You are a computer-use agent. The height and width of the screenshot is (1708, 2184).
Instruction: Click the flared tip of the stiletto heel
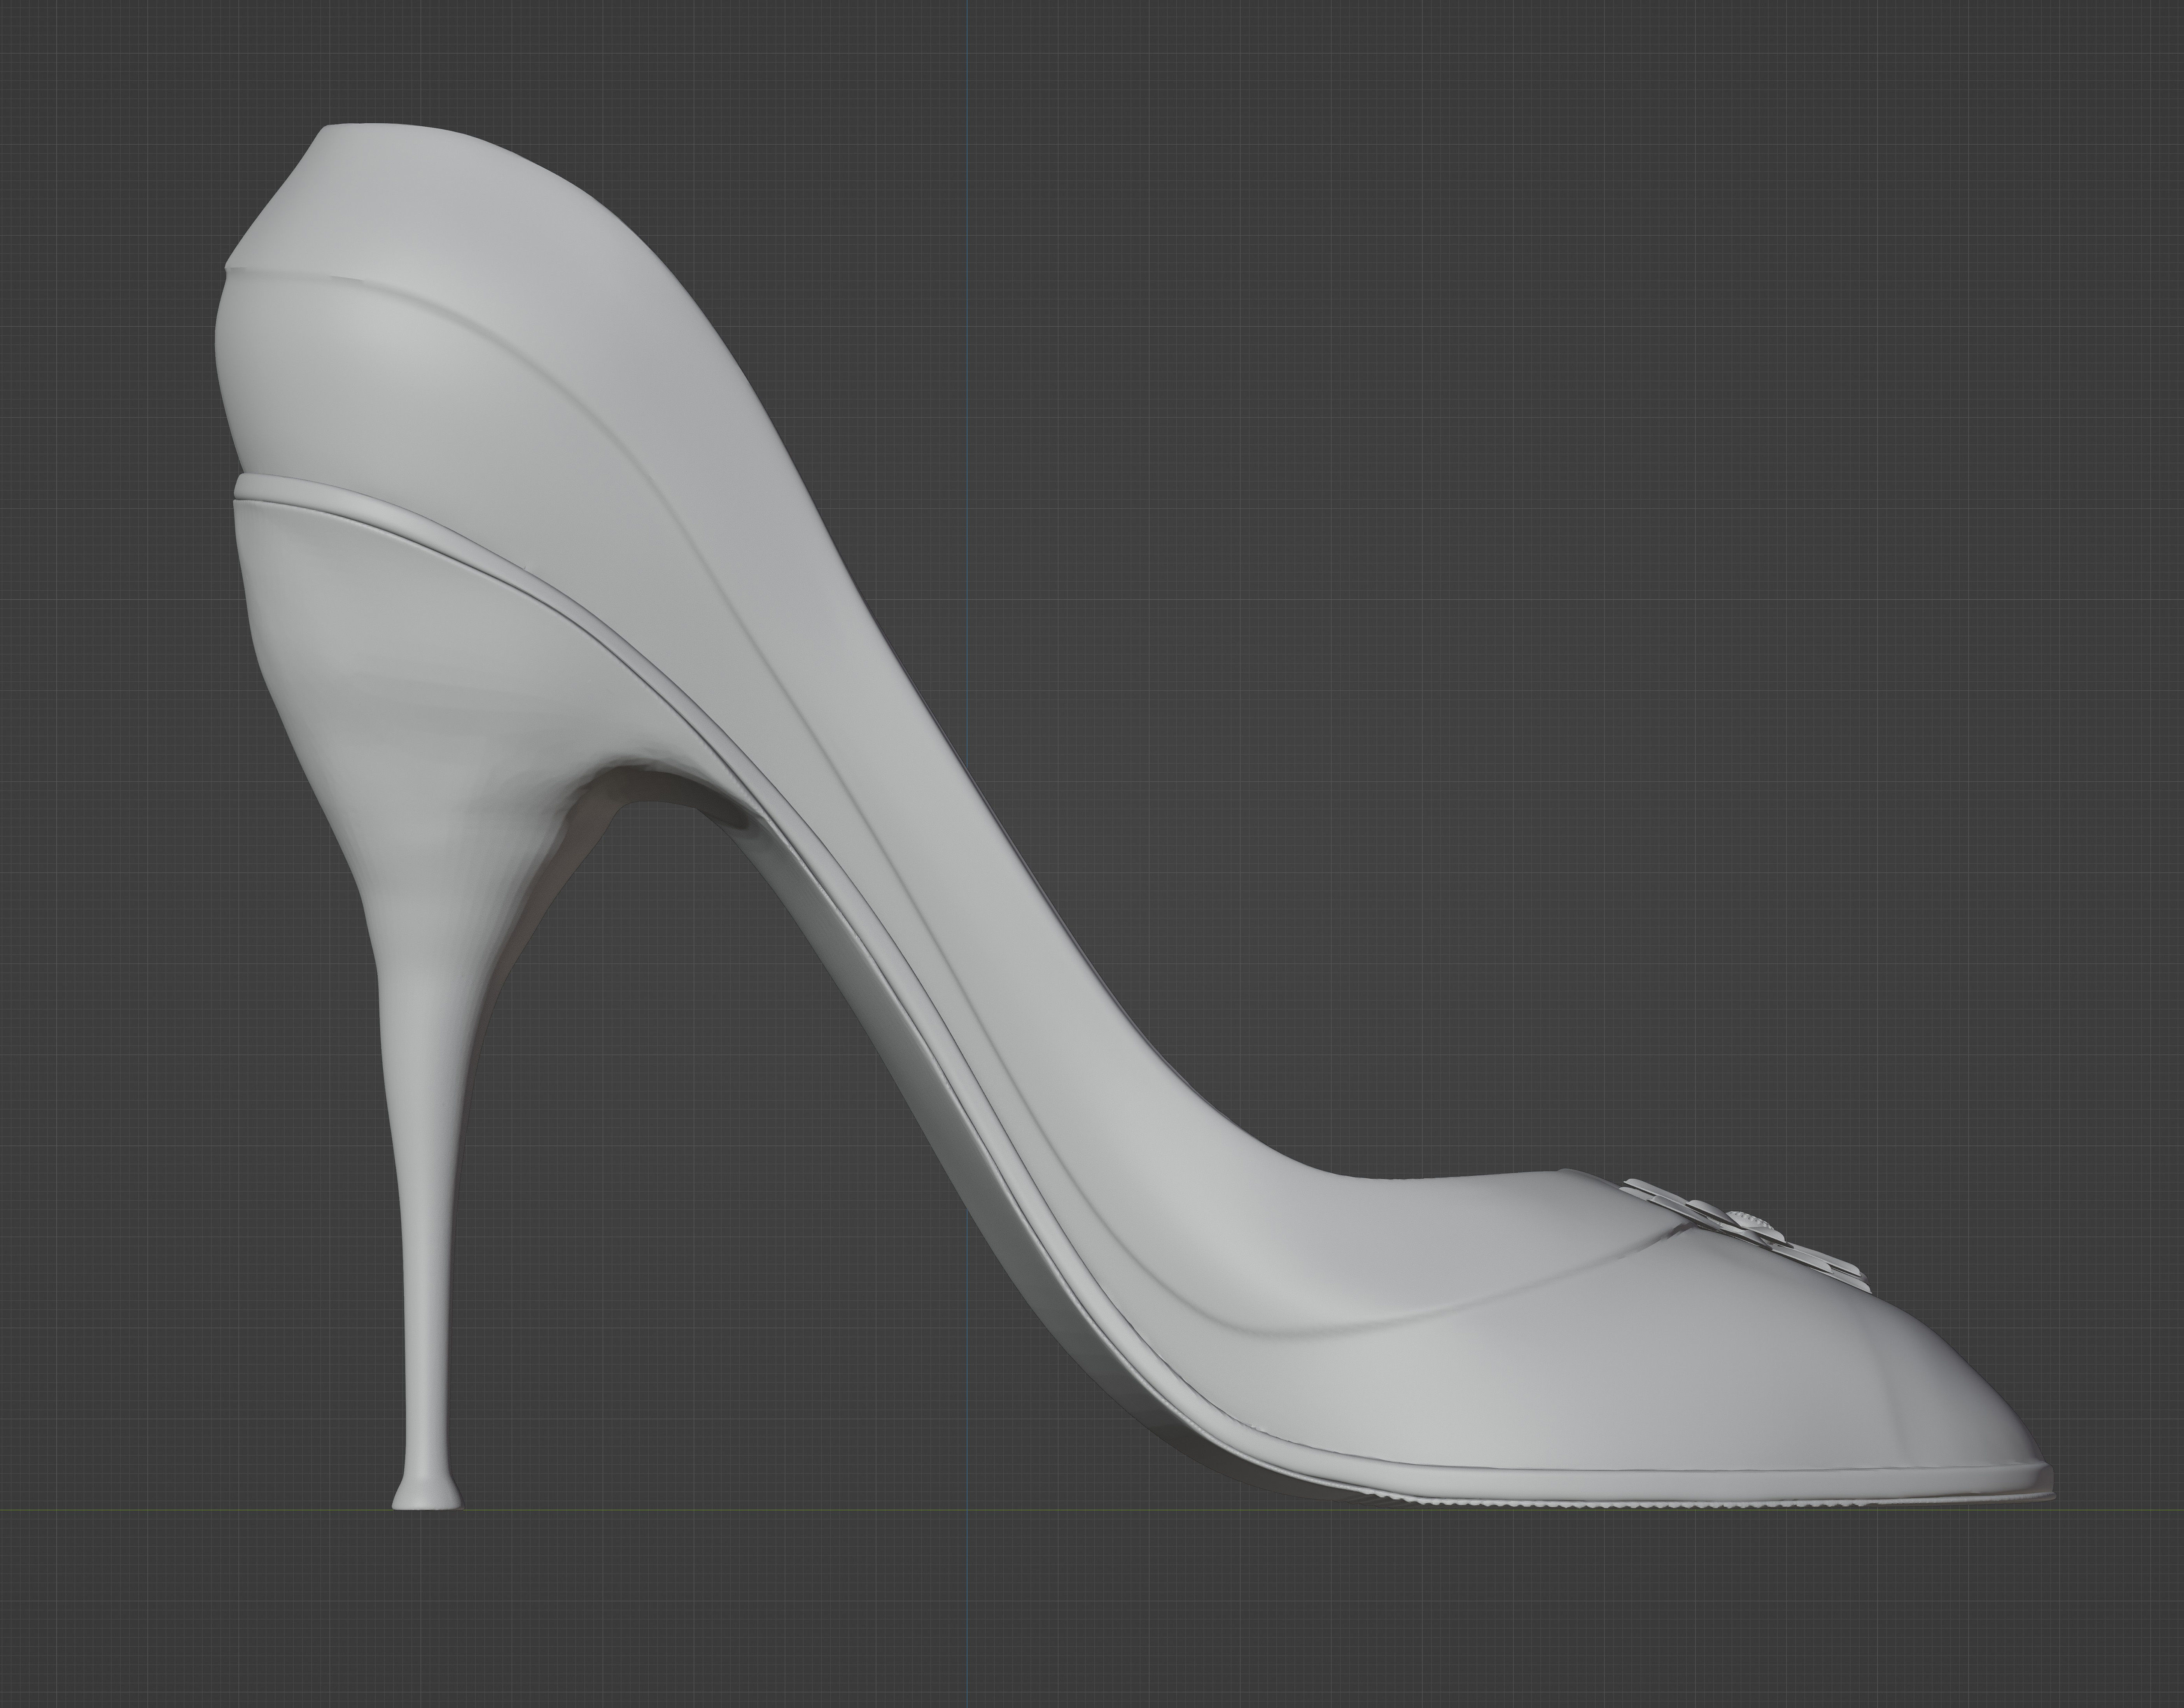pos(427,1492)
